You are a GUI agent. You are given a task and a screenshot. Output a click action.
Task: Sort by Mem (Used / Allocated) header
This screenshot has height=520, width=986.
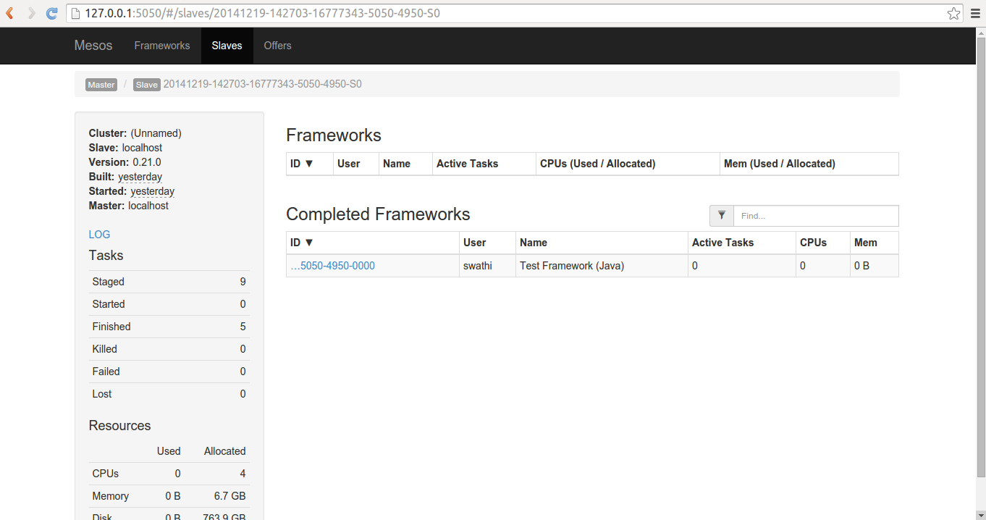click(809, 164)
